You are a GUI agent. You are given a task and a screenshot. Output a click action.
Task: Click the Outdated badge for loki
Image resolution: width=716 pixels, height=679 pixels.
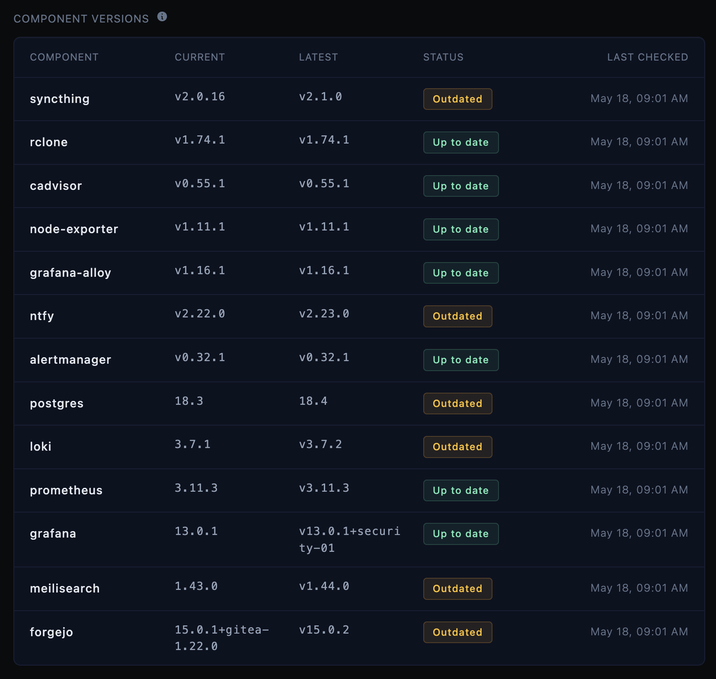[457, 447]
